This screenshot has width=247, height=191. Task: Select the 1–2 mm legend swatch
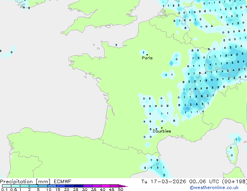[25, 186]
